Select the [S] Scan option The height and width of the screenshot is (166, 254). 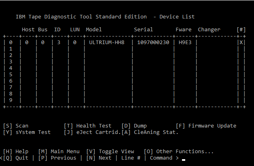click(16, 126)
